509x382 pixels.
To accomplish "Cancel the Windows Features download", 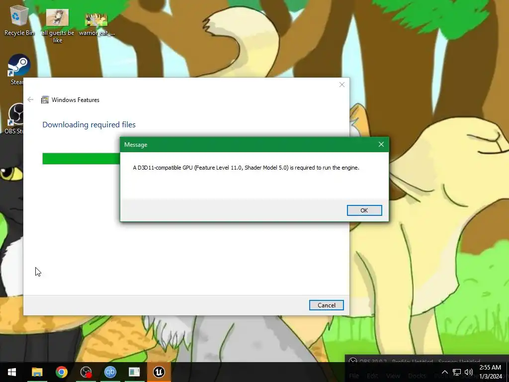I will pos(326,305).
